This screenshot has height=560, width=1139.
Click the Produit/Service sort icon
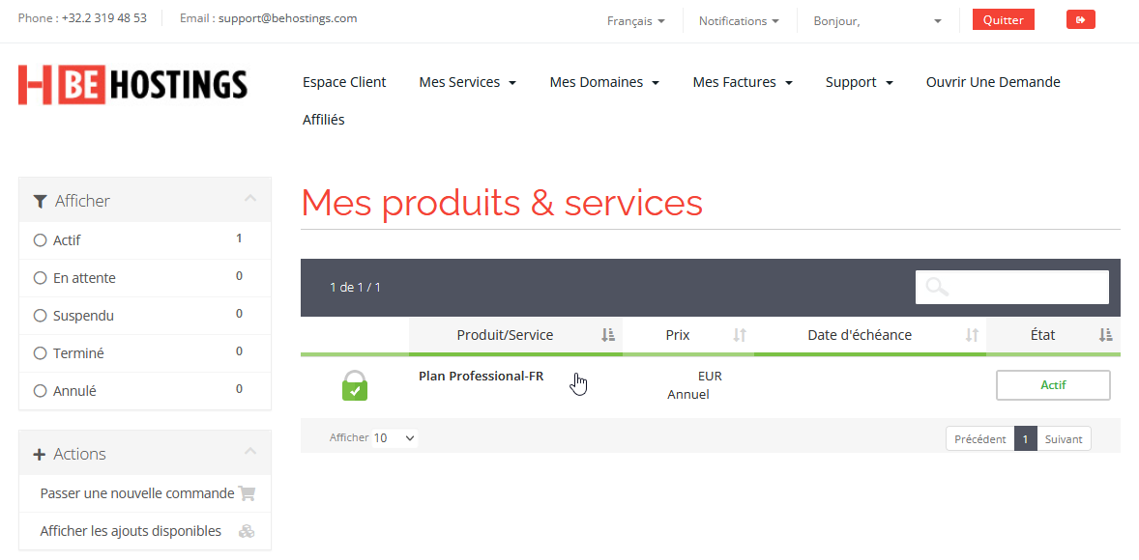[x=608, y=335]
